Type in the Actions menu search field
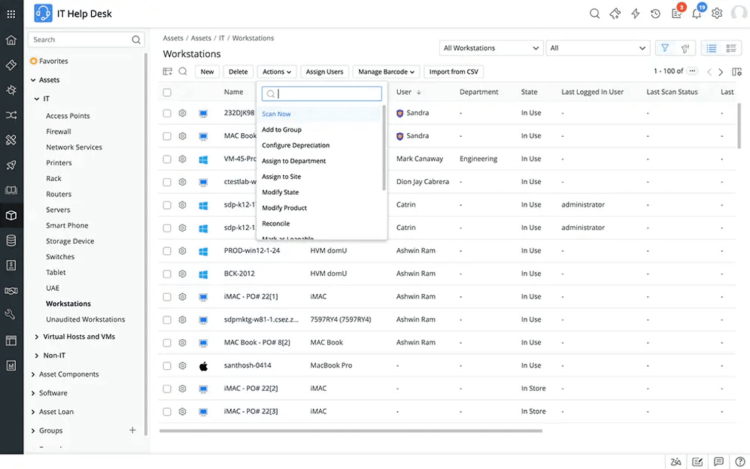This screenshot has height=469, width=750. click(x=321, y=94)
